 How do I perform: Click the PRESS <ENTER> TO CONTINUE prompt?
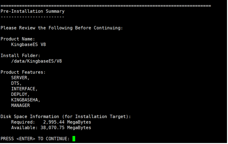[35, 139]
